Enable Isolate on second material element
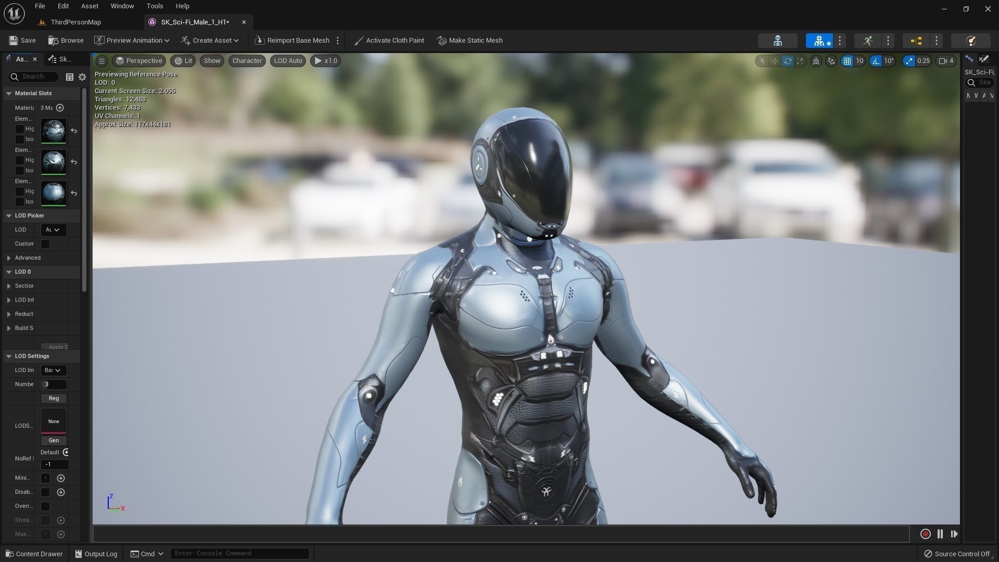 click(20, 171)
